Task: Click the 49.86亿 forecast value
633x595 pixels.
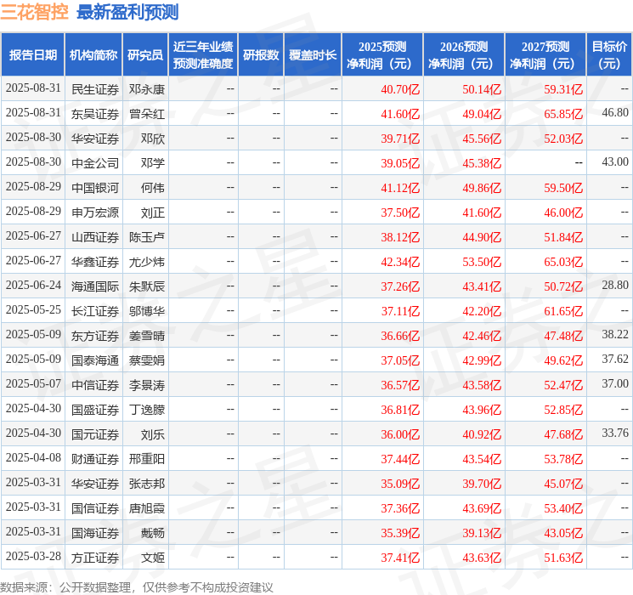Action: pyautogui.click(x=482, y=188)
